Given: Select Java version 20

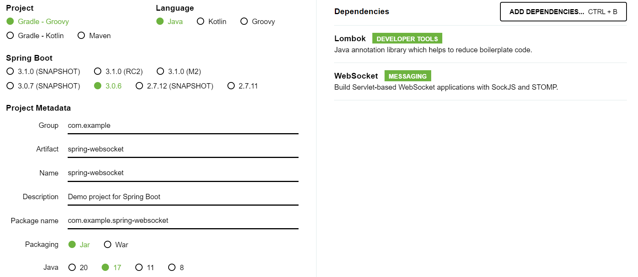Looking at the screenshot, I should coord(78,267).
